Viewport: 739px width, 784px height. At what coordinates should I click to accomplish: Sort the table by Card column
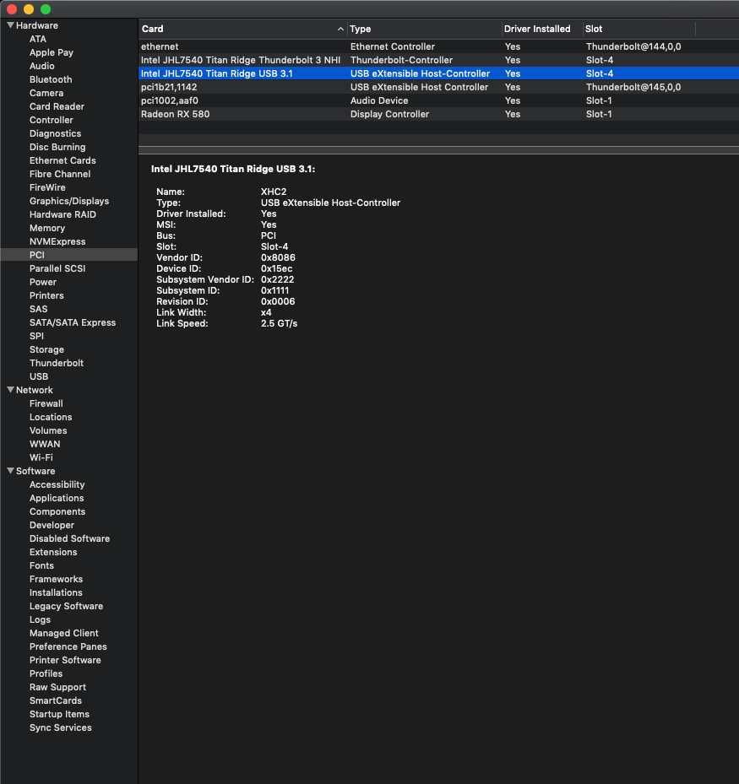coord(241,29)
